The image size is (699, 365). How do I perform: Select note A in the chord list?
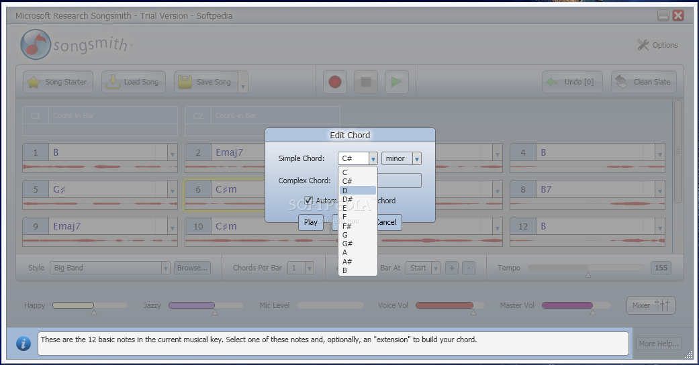(x=357, y=253)
